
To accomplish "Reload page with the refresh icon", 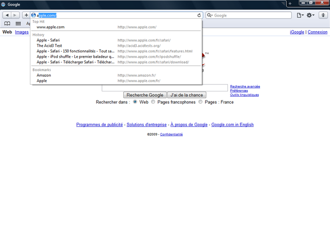I will click(199, 15).
